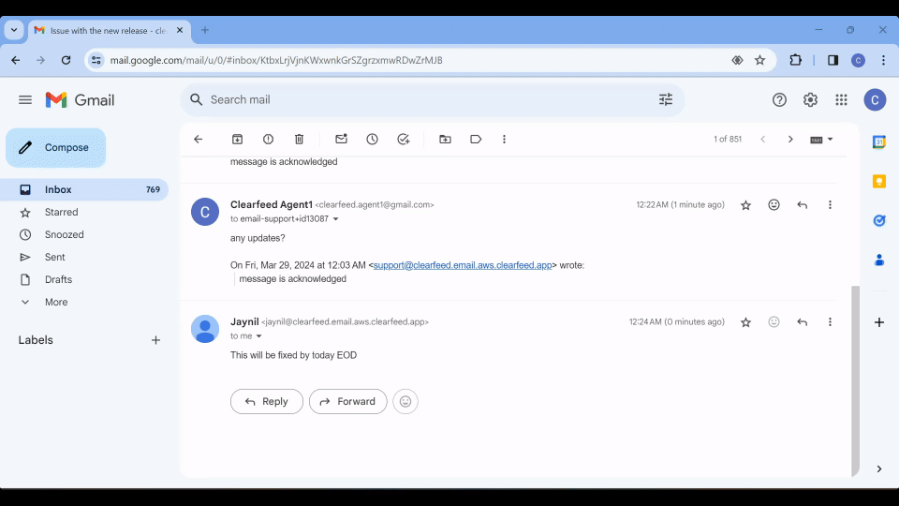This screenshot has width=899, height=506.
Task: Expand recipient details under Jaynil's name
Action: coord(259,336)
